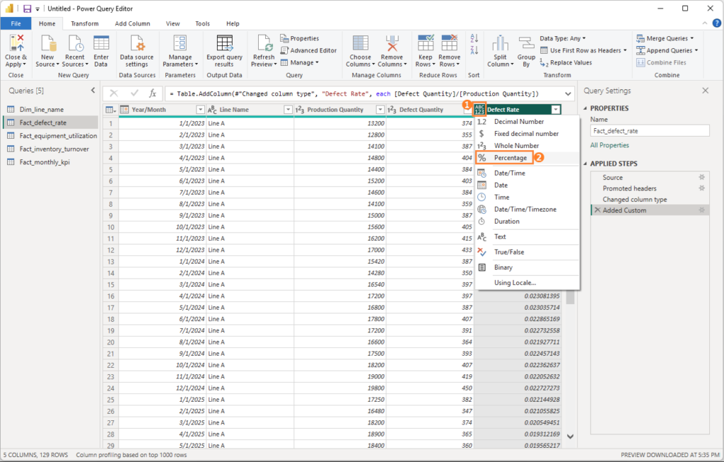Screen dimensions: 724x462
Task: Open Source step settings gear
Action: (702, 178)
